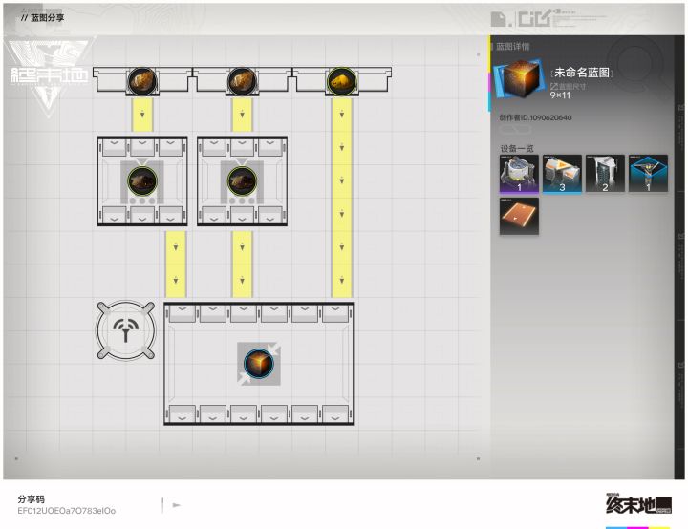Click the 终末地 logo at bottom right
Viewport: 688px width, 529px height.
(x=638, y=505)
